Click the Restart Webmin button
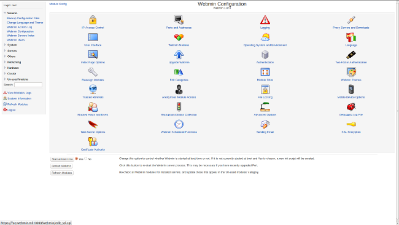 61,166
